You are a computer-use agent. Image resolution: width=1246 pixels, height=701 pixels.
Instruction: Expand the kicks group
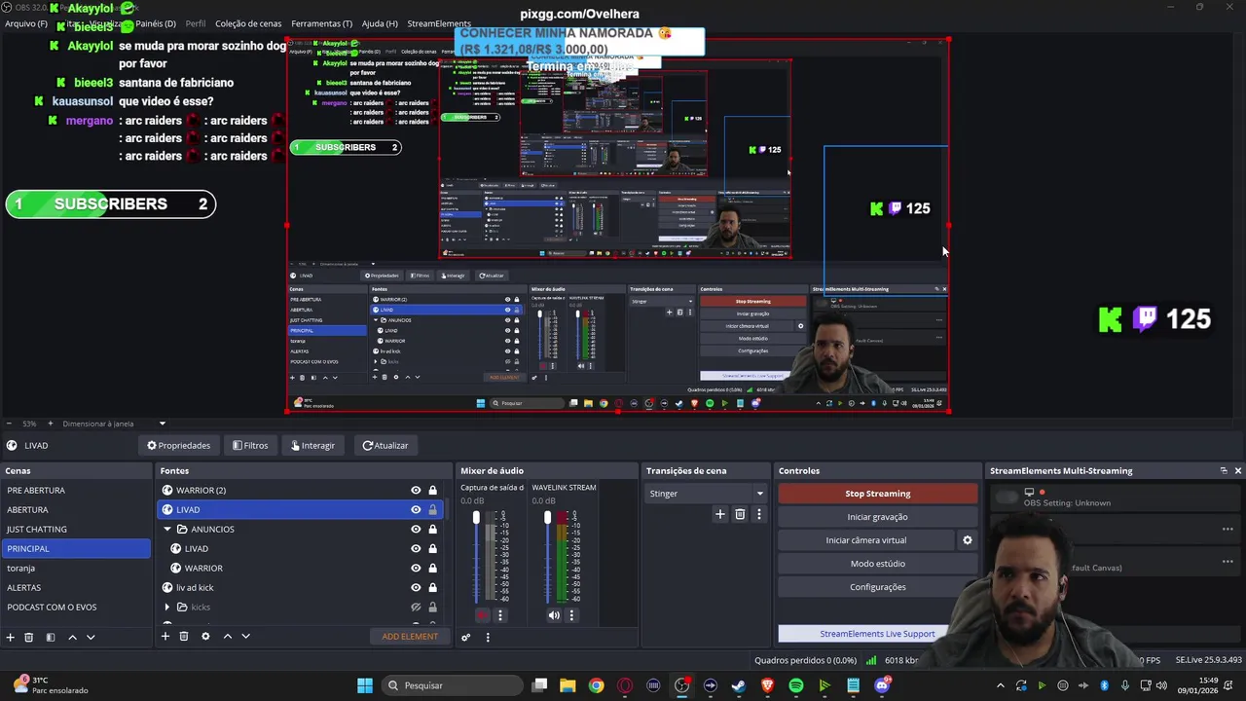pyautogui.click(x=167, y=608)
